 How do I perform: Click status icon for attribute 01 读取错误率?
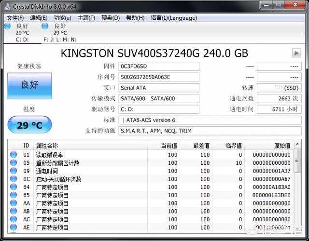point(14,155)
